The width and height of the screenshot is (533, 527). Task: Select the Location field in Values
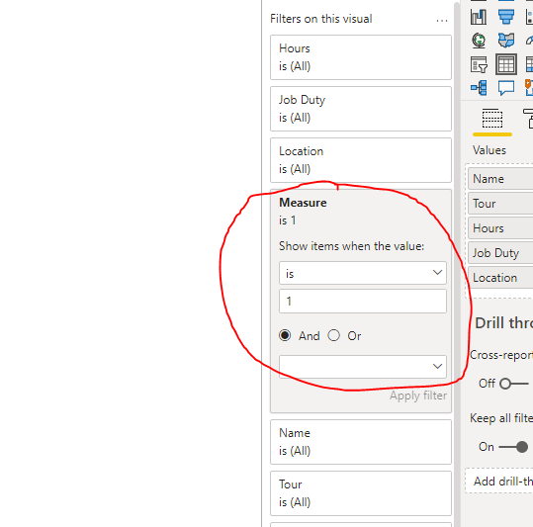pos(500,278)
